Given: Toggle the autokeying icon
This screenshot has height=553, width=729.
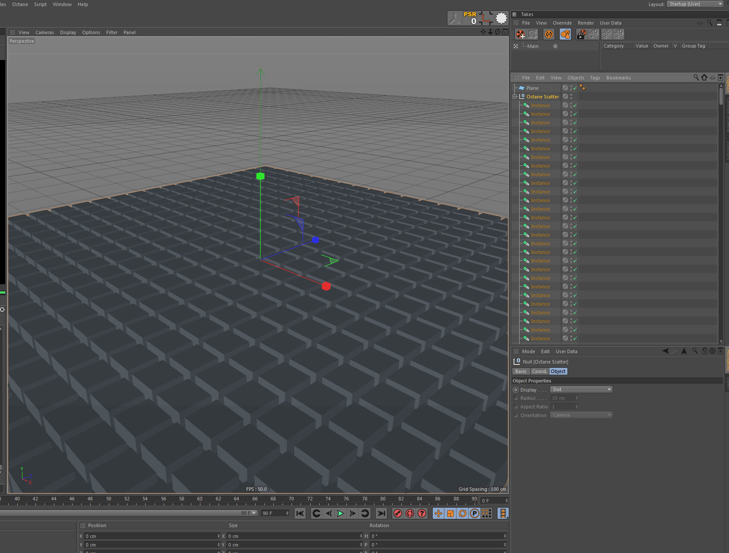Looking at the screenshot, I should (x=410, y=513).
